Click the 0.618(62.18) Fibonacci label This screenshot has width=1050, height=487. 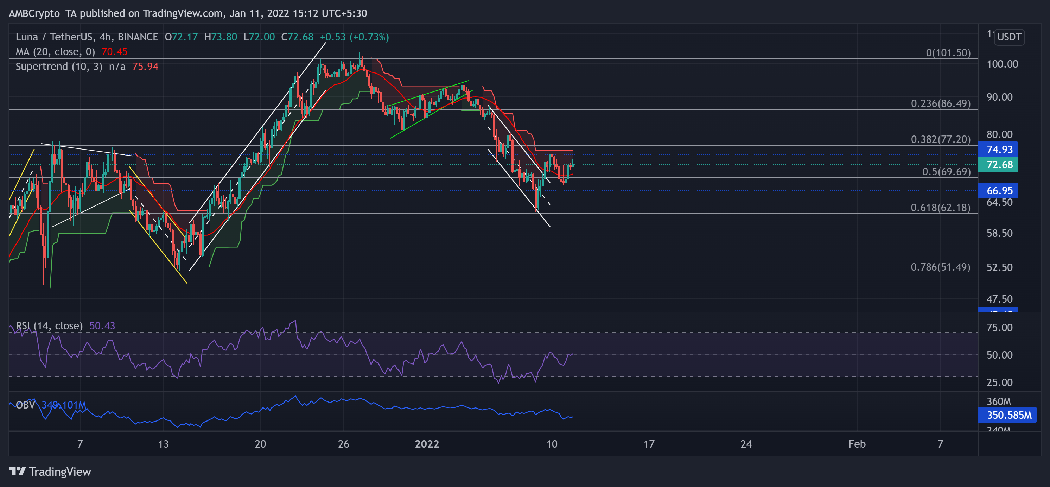pos(941,207)
